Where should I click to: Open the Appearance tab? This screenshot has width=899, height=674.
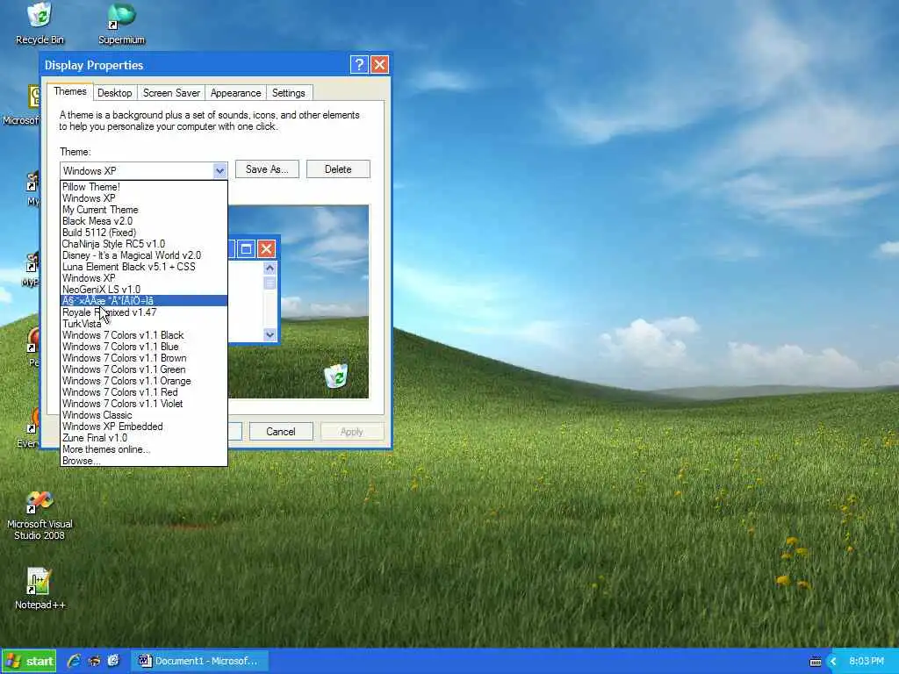click(235, 93)
